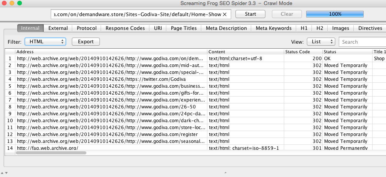Open the View List dropdown
Screen dimensions: 386x177
point(321,42)
